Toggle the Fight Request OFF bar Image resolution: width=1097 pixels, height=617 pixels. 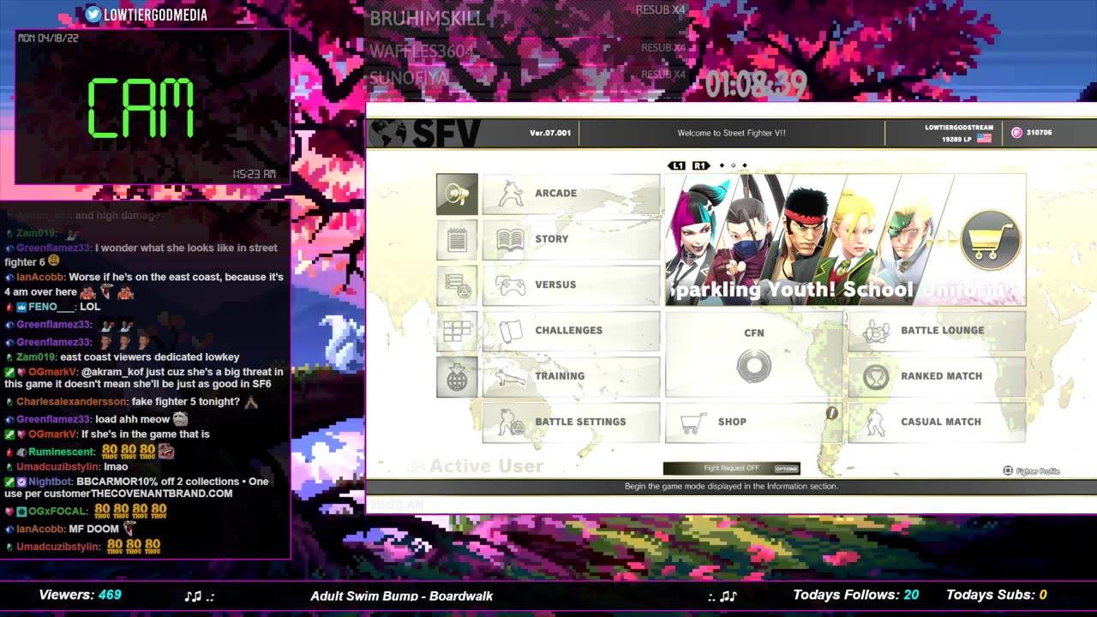pos(731,468)
